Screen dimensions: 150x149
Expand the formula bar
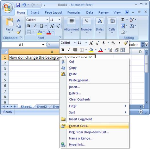click(147, 45)
